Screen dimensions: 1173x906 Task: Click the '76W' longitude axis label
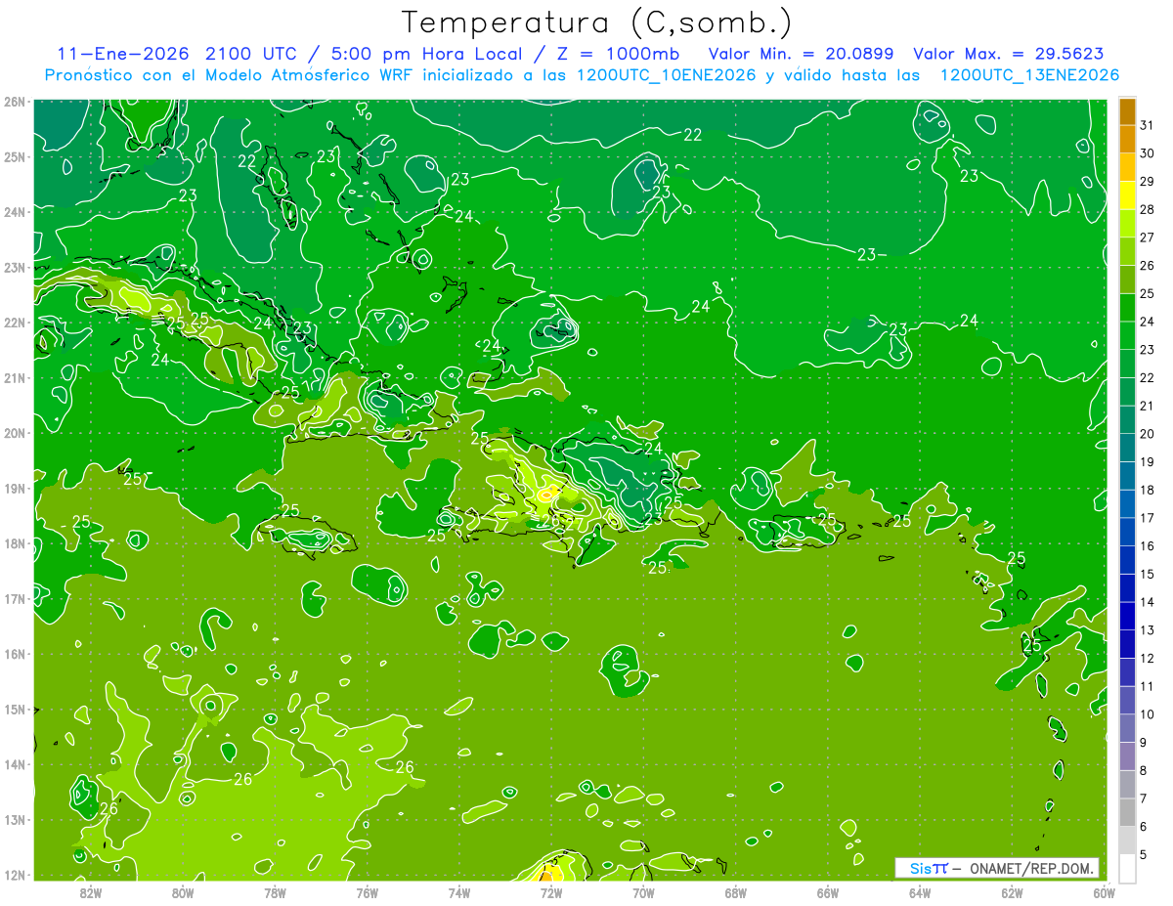point(367,892)
